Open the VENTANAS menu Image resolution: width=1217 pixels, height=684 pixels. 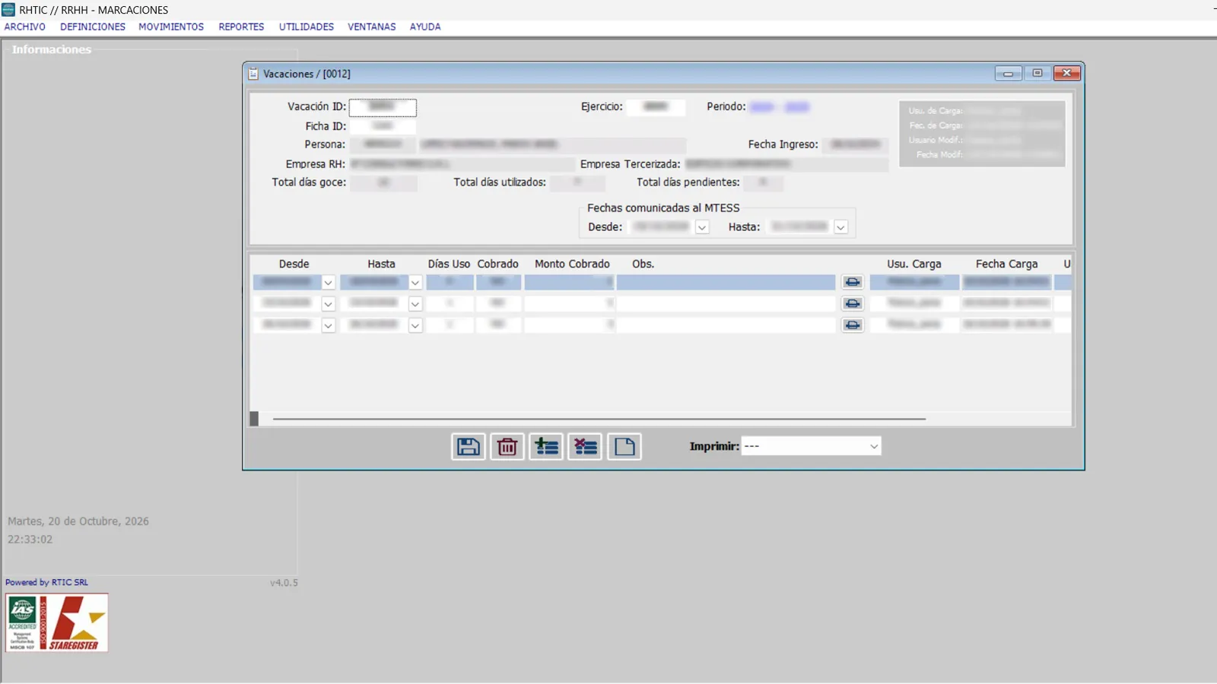372,27
